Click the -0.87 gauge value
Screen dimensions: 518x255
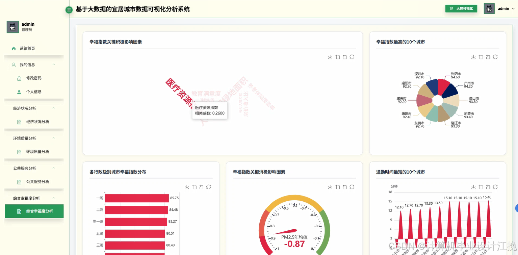(x=294, y=244)
